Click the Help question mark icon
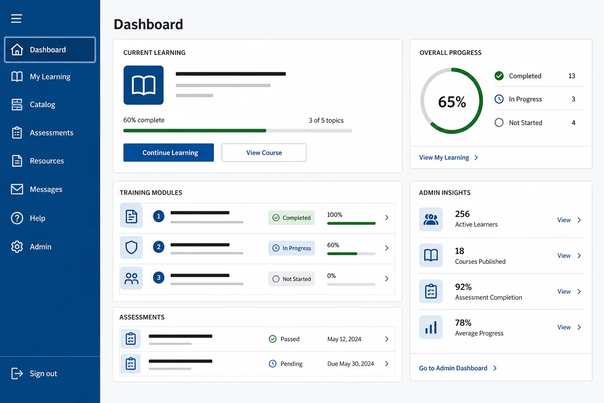 (x=17, y=218)
